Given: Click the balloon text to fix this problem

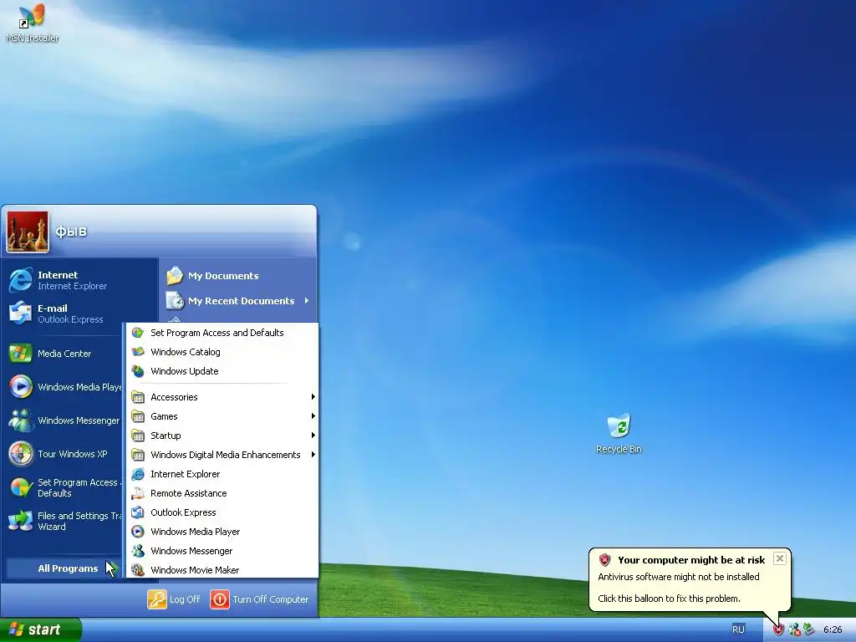Looking at the screenshot, I should pyautogui.click(x=669, y=599).
